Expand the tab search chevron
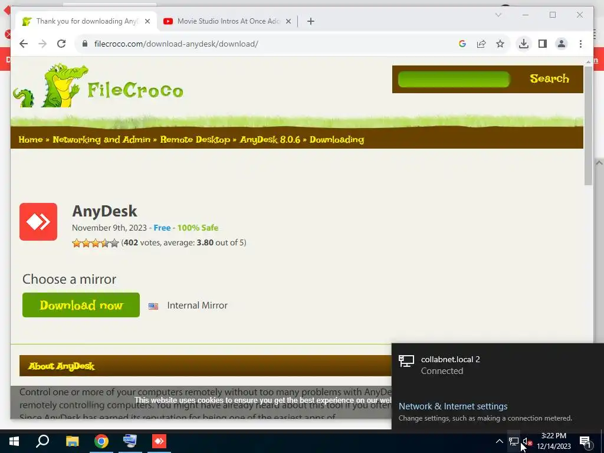 coord(498,15)
